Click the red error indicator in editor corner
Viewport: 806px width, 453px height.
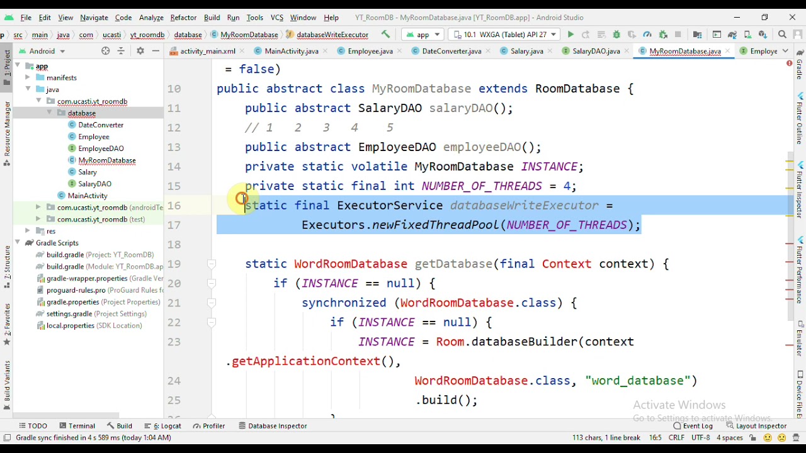[789, 64]
